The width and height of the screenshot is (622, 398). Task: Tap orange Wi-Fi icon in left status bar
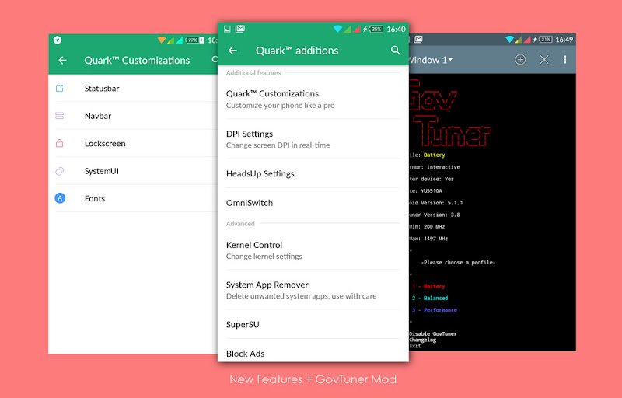[162, 40]
